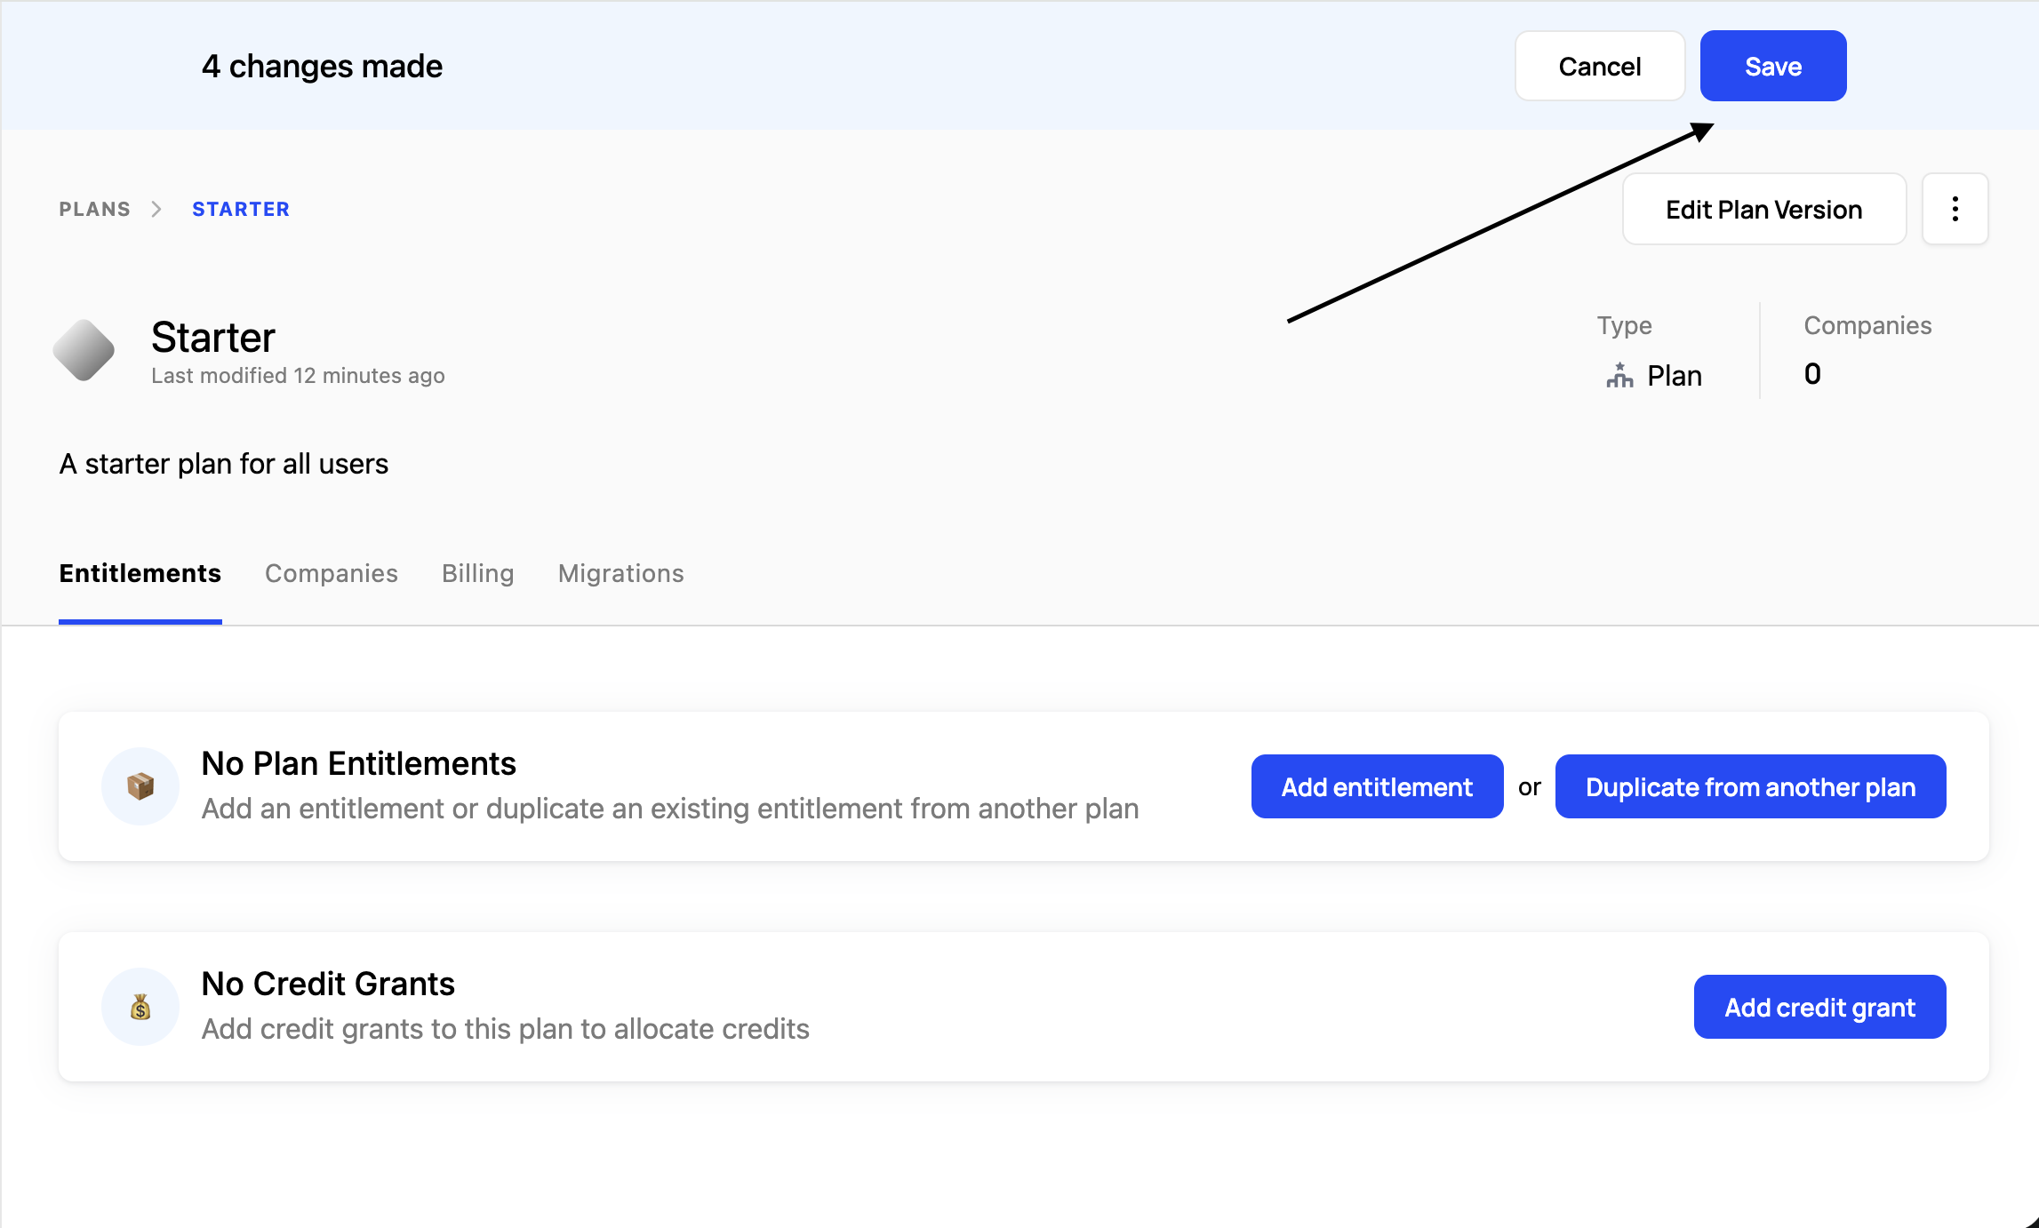Click the Companies count value 0
2039x1228 pixels.
(1812, 374)
